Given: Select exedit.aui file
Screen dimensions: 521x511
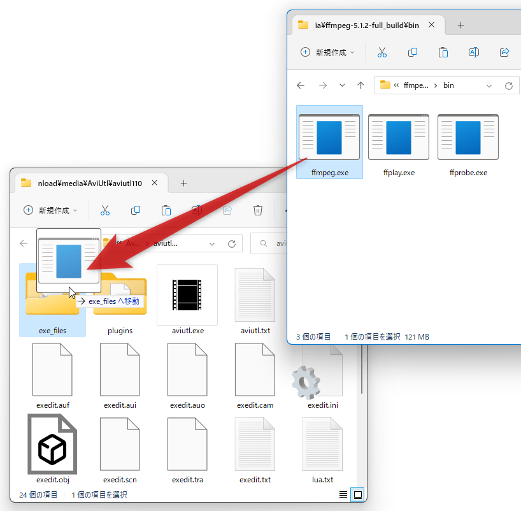Looking at the screenshot, I should [x=120, y=376].
